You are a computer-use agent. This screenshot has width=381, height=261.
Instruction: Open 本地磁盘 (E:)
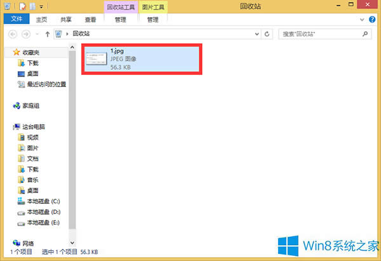coord(43,222)
